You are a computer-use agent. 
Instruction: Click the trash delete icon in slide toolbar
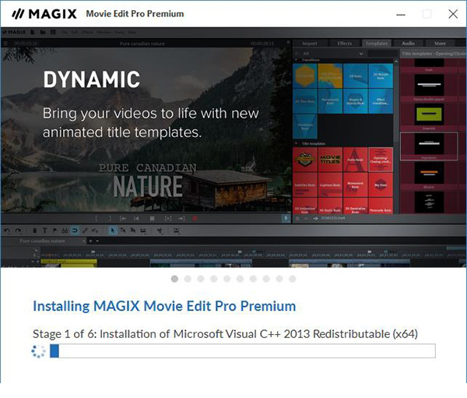(x=34, y=231)
